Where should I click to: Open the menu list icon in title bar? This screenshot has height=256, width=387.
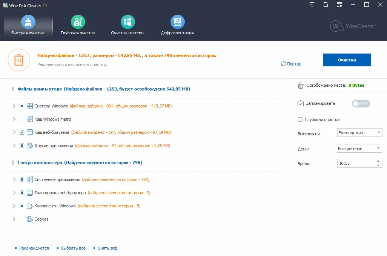click(339, 5)
